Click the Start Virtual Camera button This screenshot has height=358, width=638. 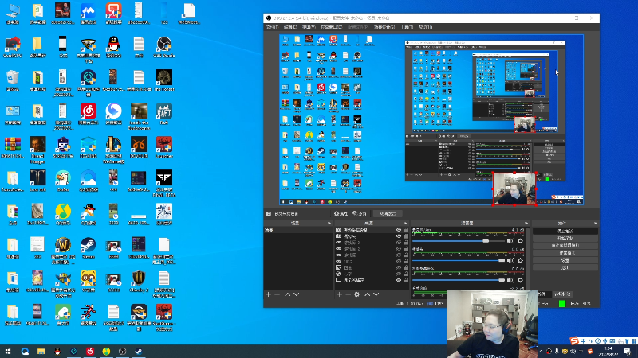(x=565, y=246)
